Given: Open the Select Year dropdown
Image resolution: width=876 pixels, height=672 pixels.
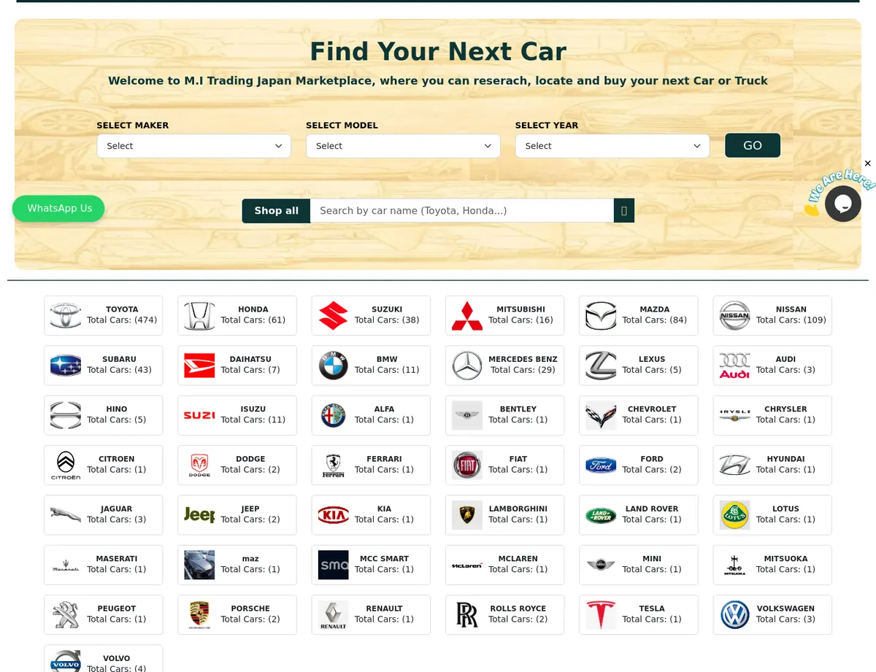Looking at the screenshot, I should (612, 146).
